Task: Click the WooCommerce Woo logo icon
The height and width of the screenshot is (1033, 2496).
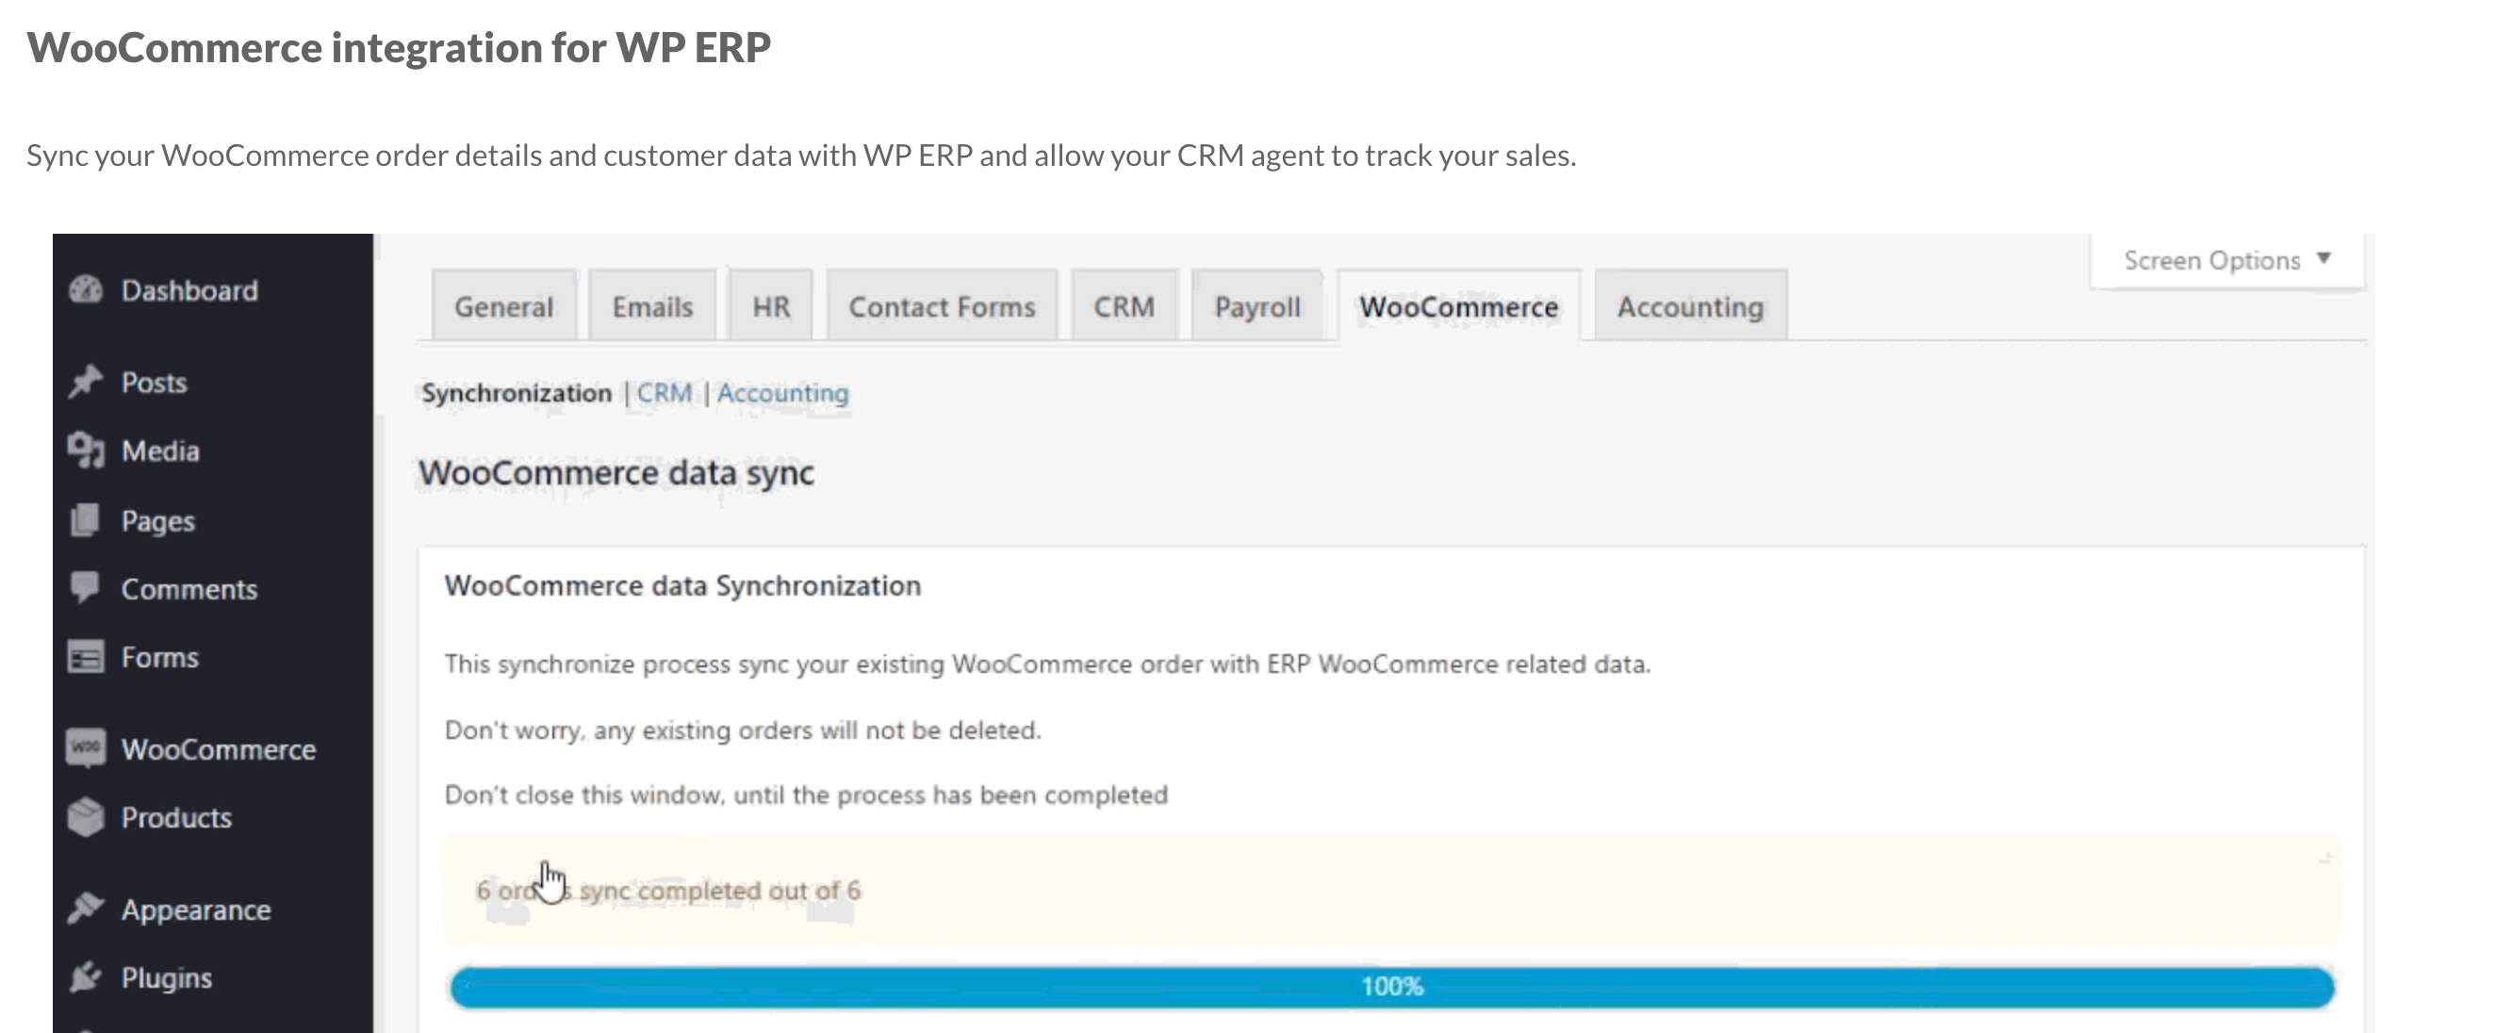Action: [85, 748]
